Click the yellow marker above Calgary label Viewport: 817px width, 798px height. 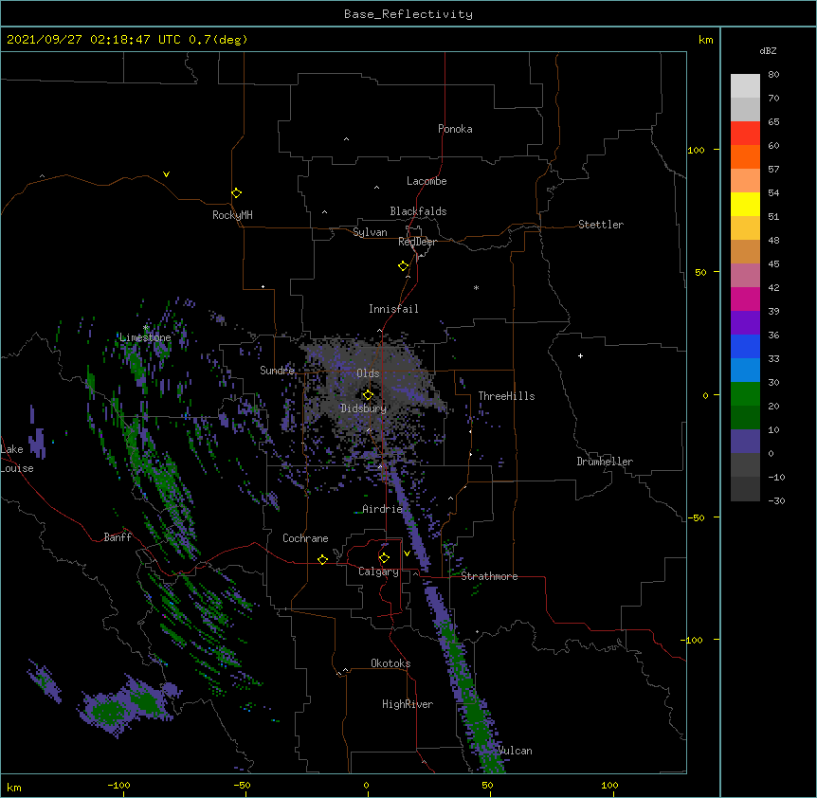(384, 558)
